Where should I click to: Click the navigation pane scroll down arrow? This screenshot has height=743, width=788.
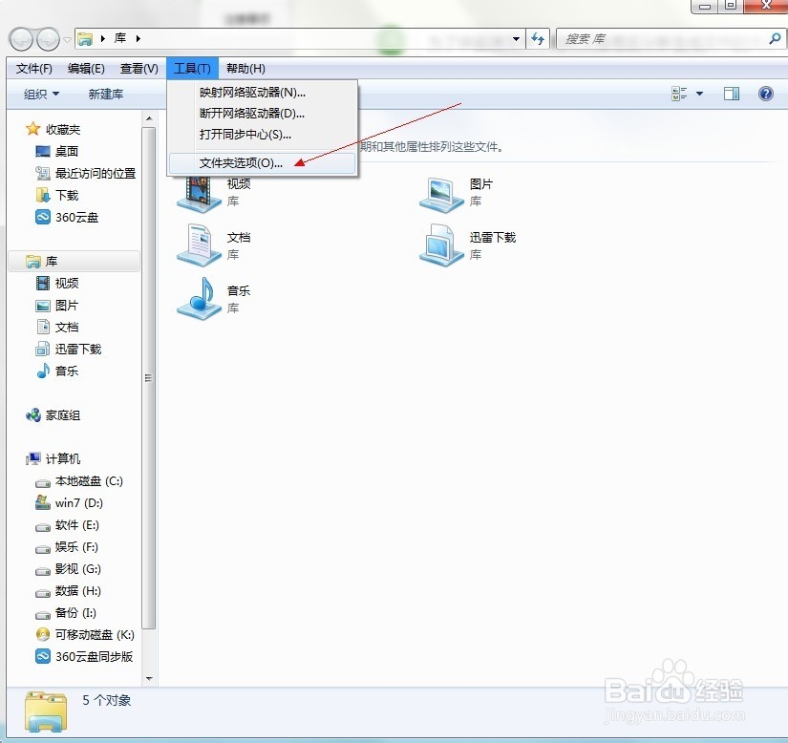tap(149, 678)
